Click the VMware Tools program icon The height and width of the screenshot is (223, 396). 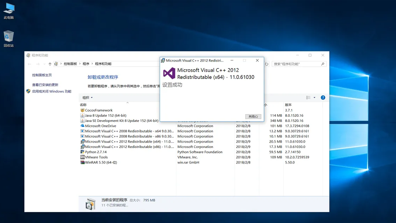pyautogui.click(x=82, y=157)
